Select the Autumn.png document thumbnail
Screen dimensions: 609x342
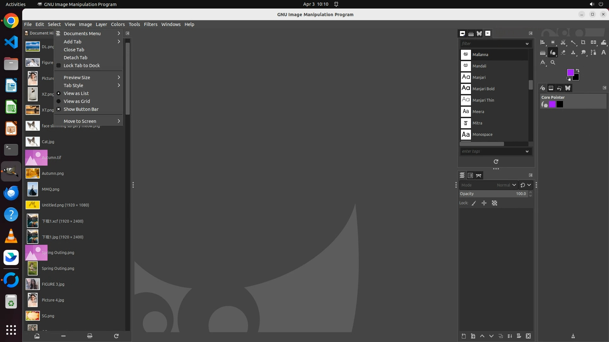pos(33,174)
